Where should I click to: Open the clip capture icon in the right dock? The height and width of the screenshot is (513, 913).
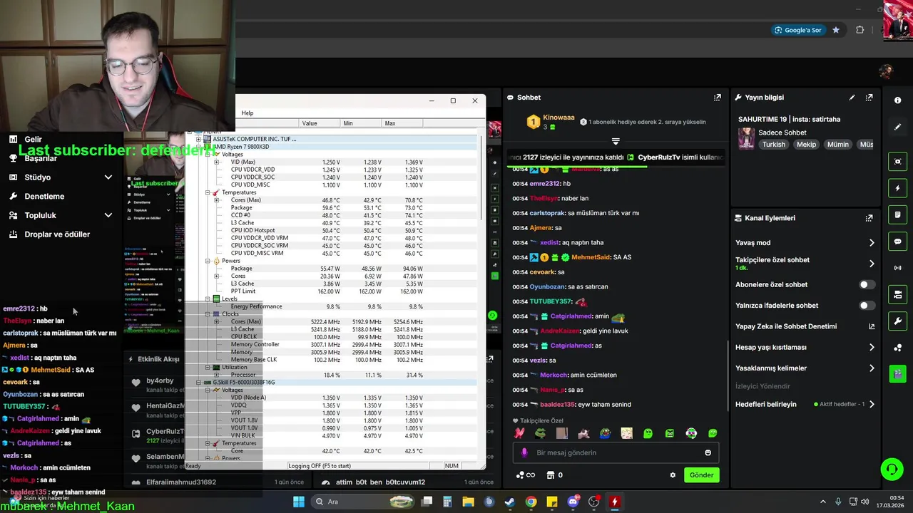(x=897, y=162)
